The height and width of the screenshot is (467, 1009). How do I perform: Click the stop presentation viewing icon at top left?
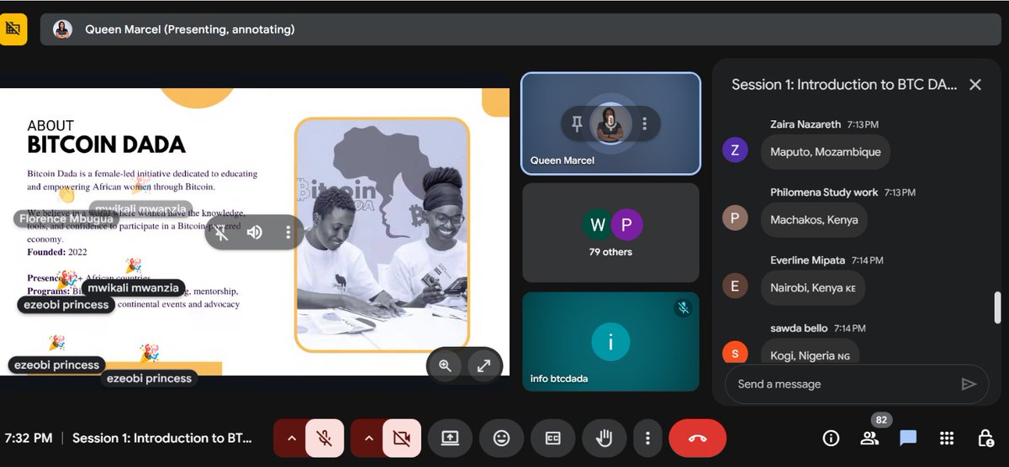click(x=13, y=29)
